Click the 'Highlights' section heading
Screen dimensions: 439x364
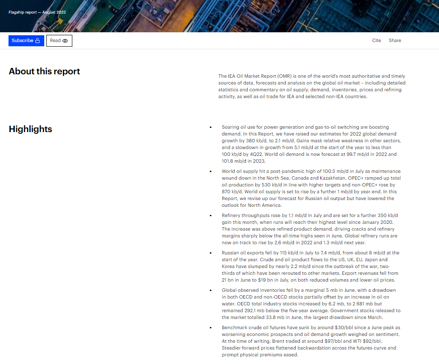coord(30,129)
